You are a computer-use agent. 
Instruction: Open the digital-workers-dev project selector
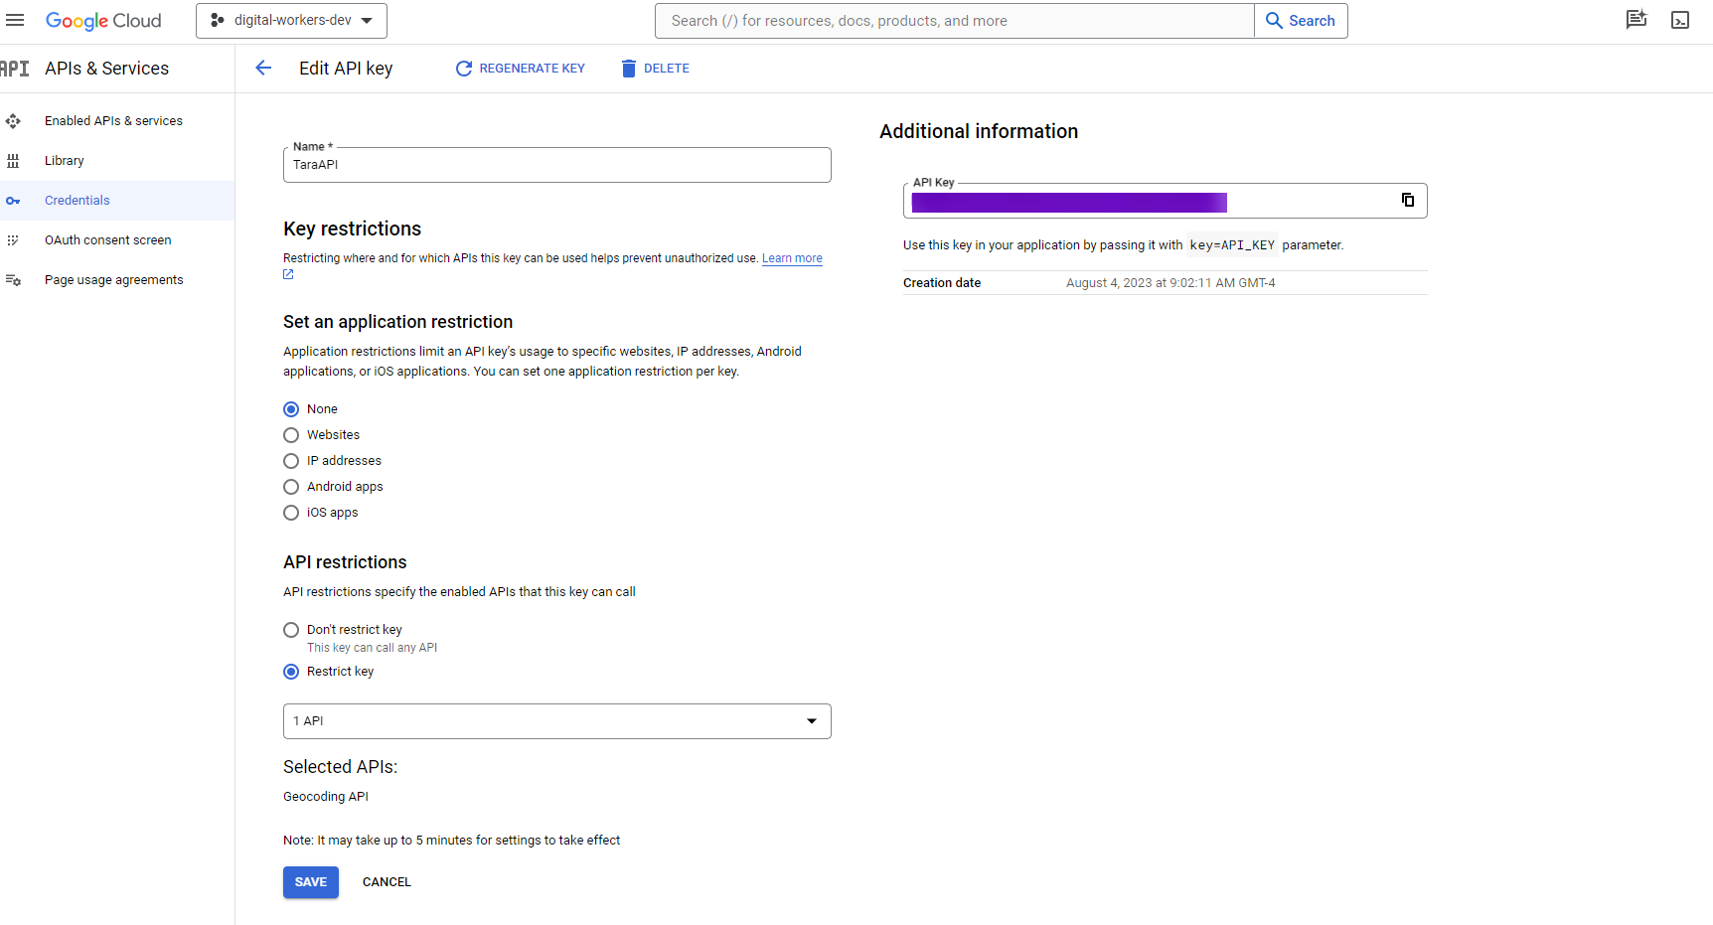[291, 21]
